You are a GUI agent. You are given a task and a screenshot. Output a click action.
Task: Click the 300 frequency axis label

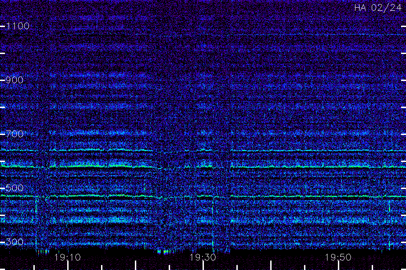pyautogui.click(x=14, y=242)
